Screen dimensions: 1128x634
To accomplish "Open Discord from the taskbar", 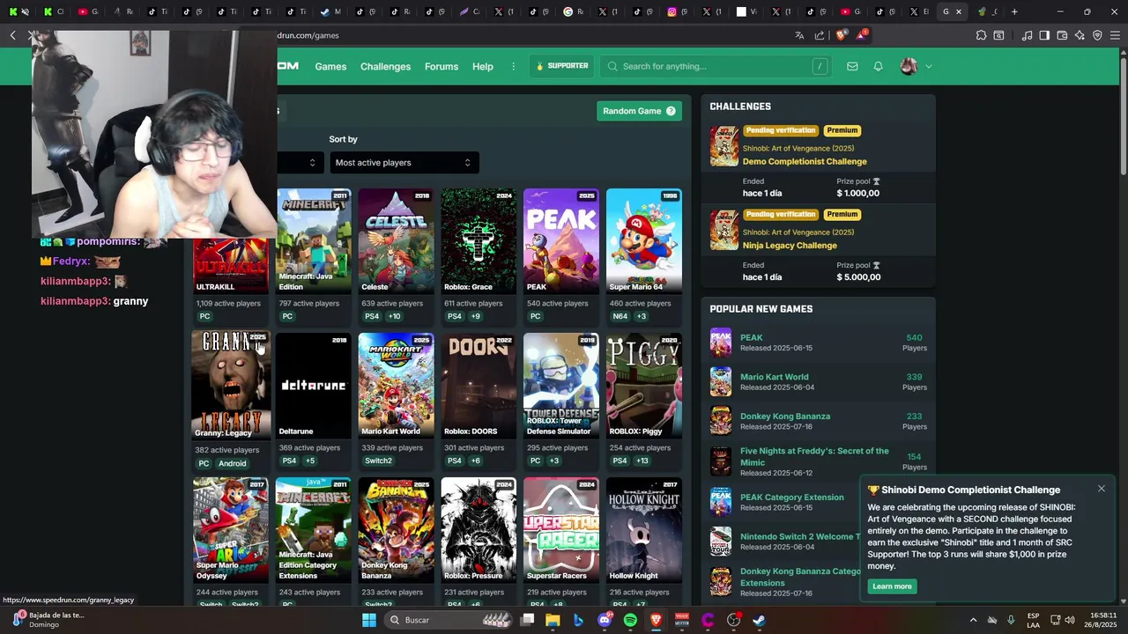I will click(605, 620).
